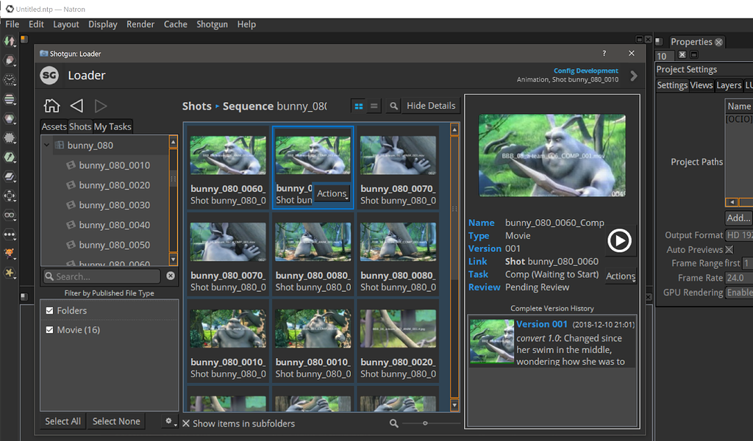
Task: Switch to the My Tasks tab
Action: click(x=111, y=126)
